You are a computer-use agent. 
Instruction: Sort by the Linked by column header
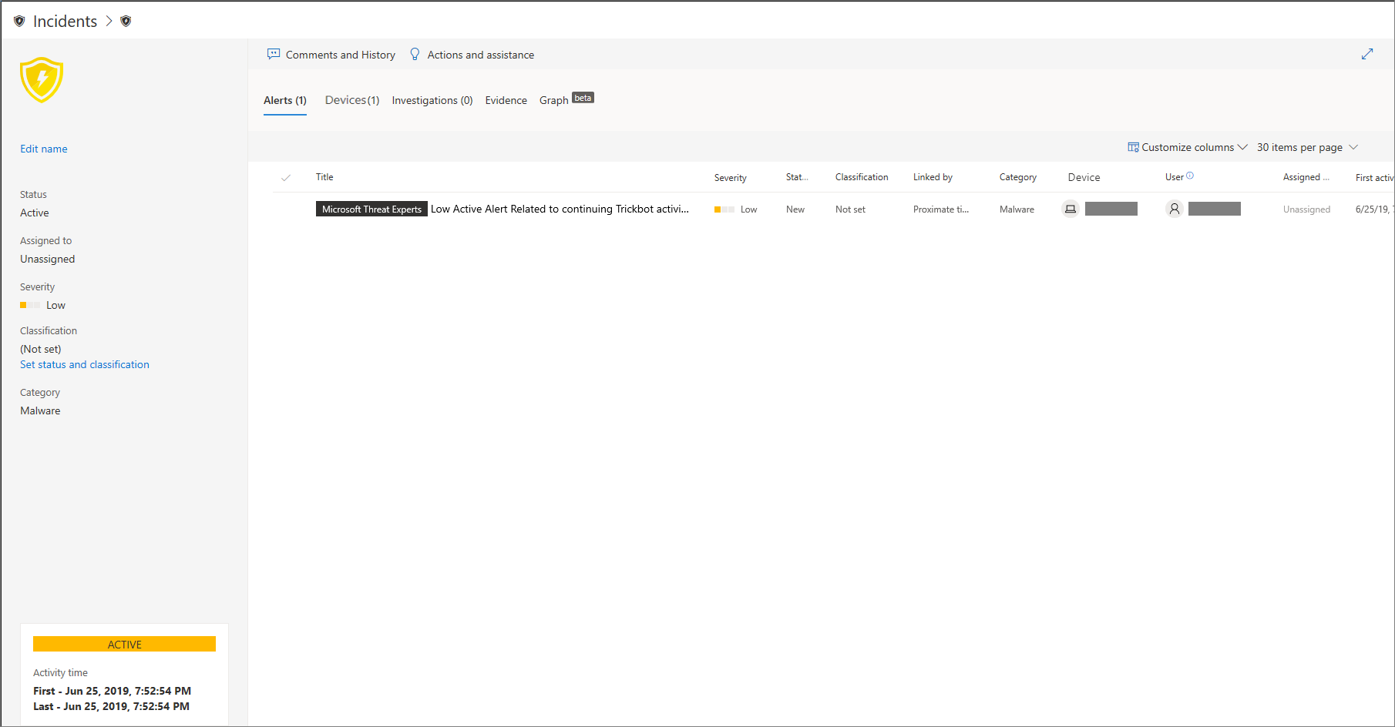[933, 177]
